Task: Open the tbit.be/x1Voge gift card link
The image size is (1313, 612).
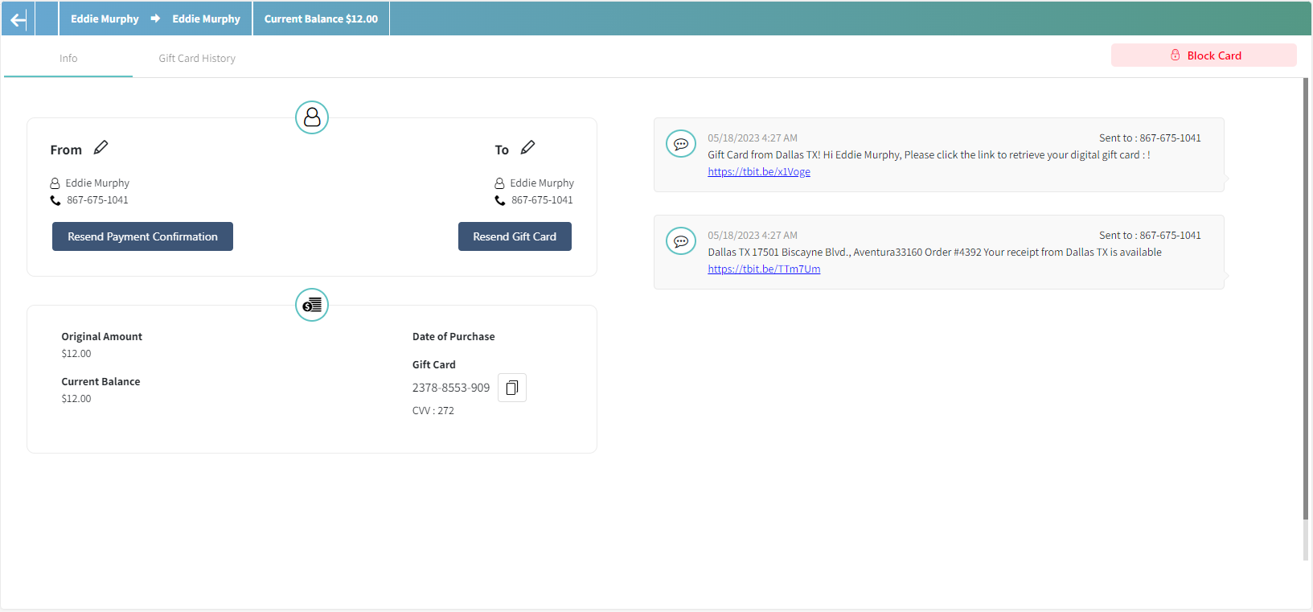Action: pyautogui.click(x=759, y=172)
